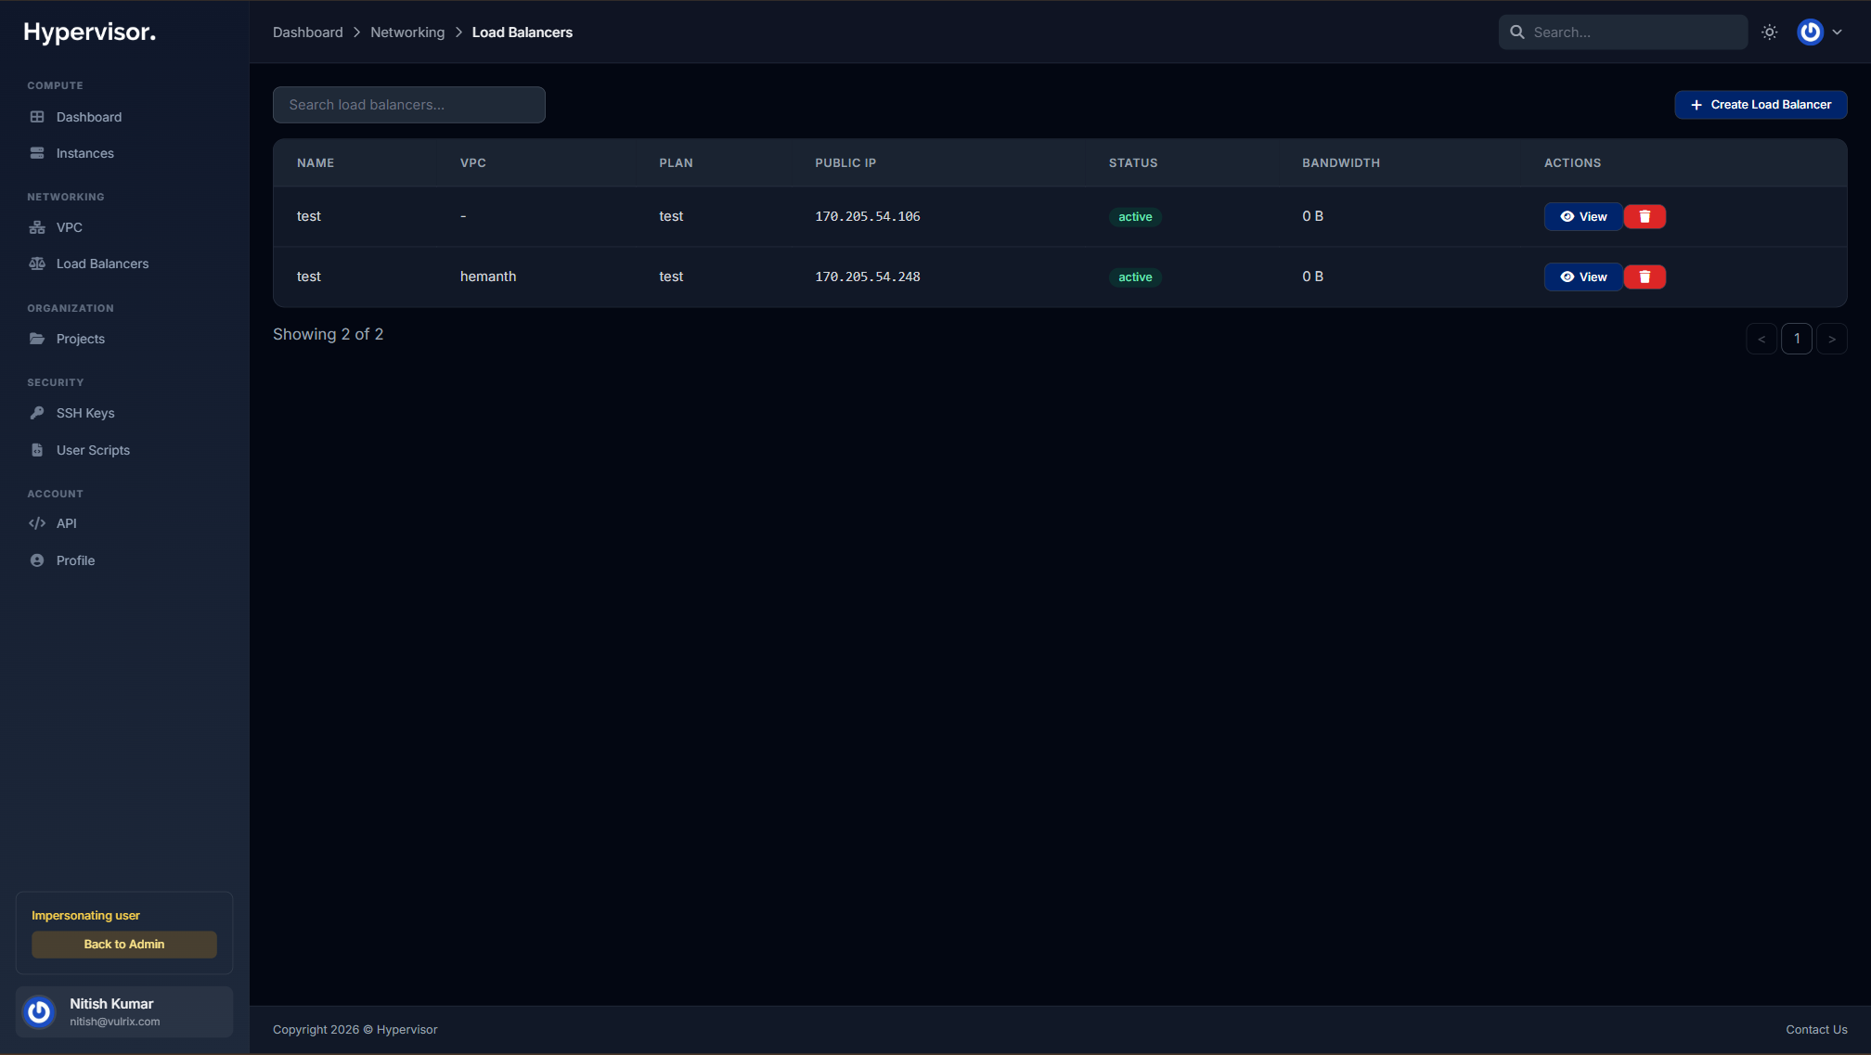Open Profile via the person icon
The height and width of the screenshot is (1055, 1871).
(x=36, y=560)
